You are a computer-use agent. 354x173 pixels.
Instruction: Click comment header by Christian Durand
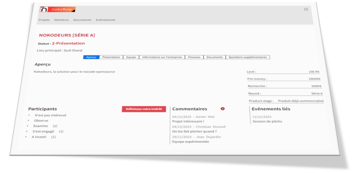point(199,127)
